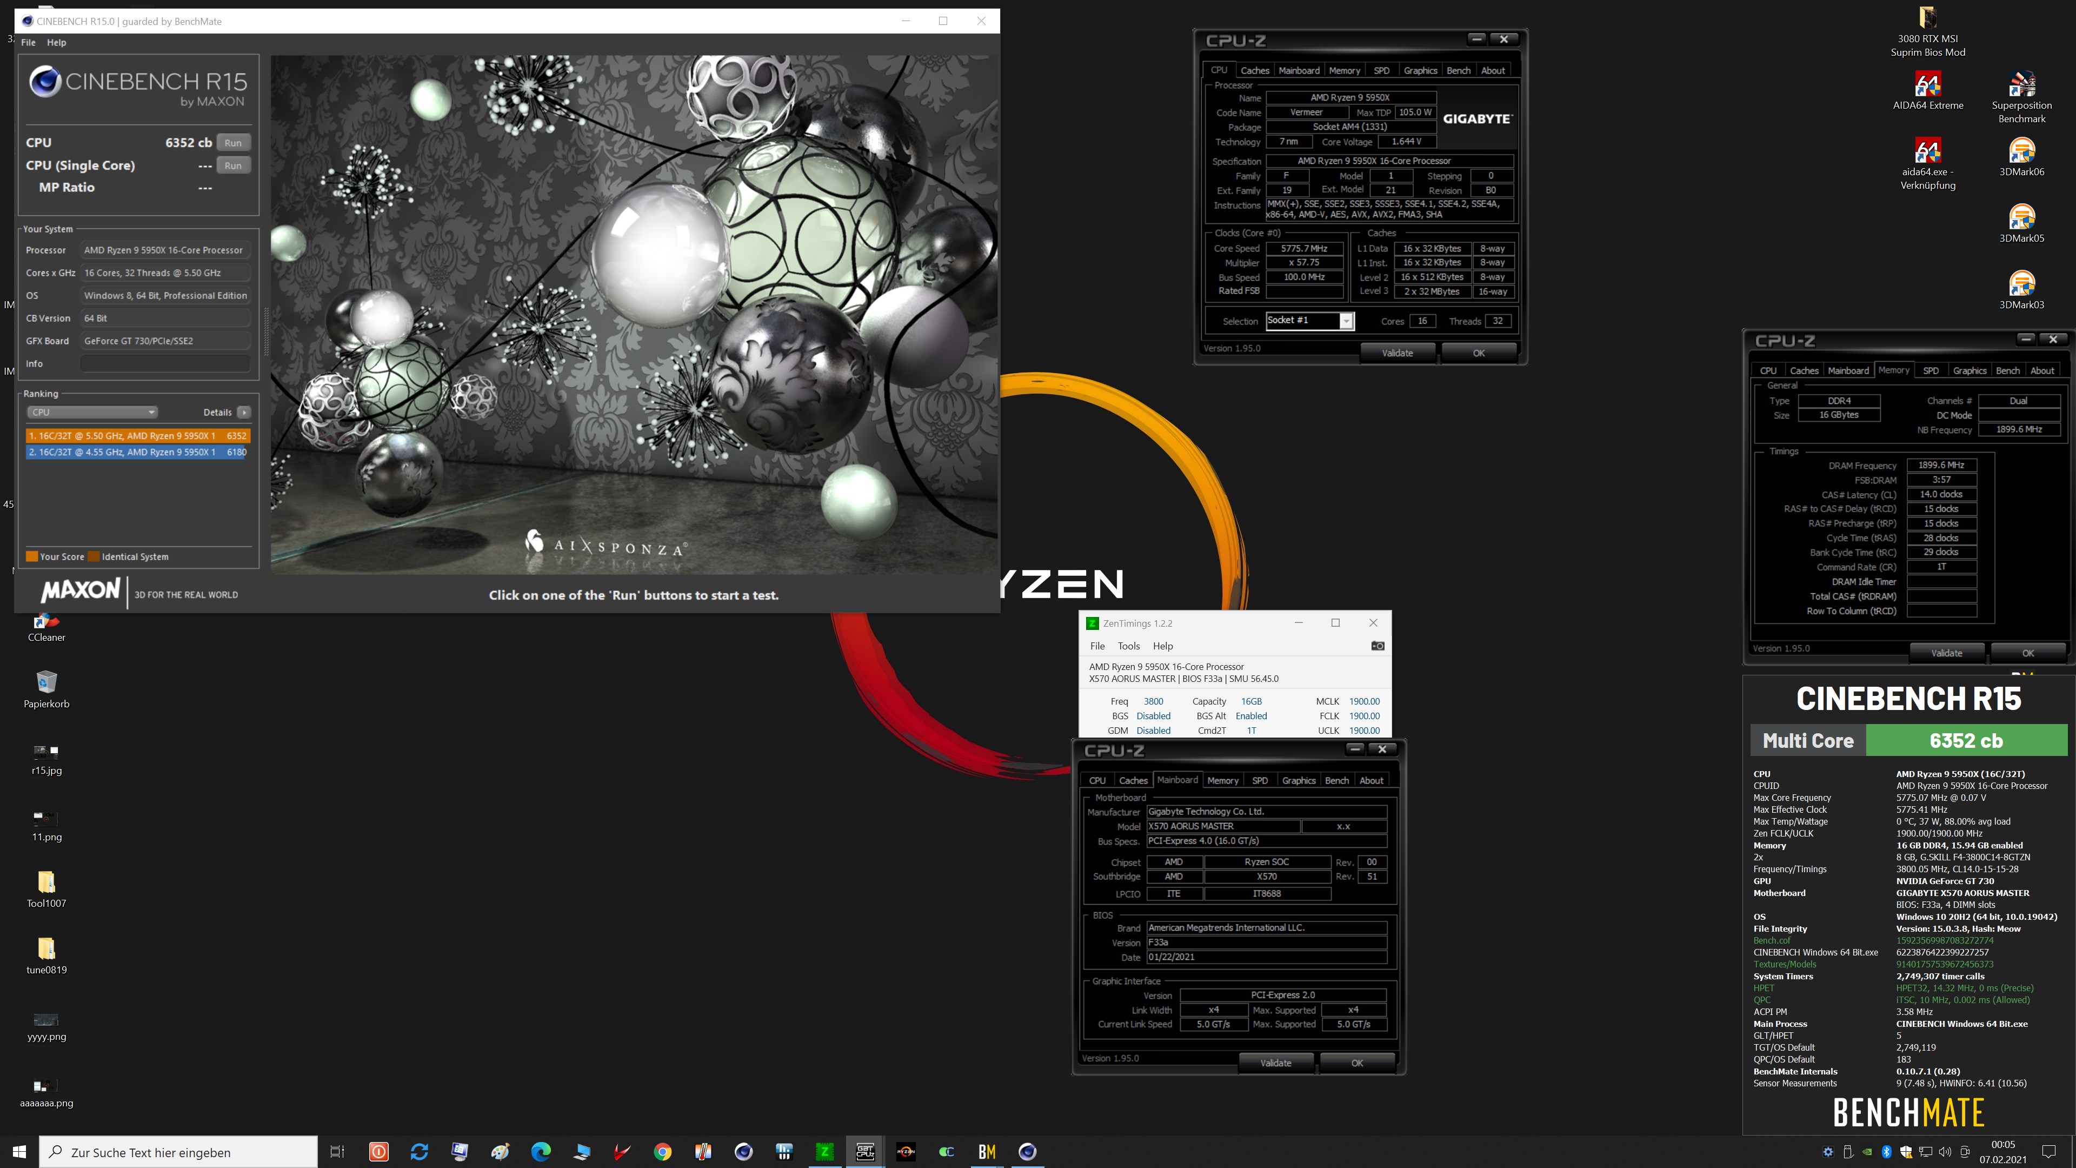Open the 3DMark05 desktop icon
The height and width of the screenshot is (1168, 2076).
click(x=2021, y=223)
